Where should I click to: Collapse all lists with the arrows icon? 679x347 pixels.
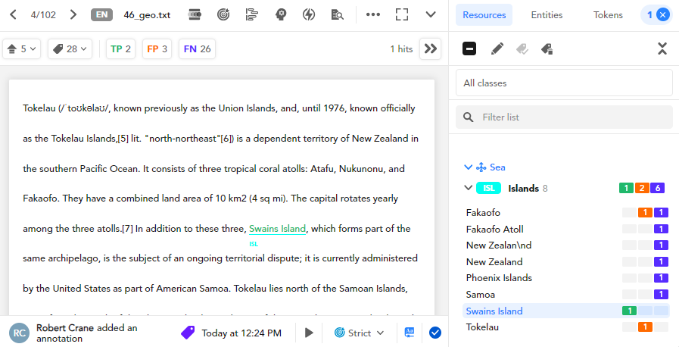[x=662, y=48]
